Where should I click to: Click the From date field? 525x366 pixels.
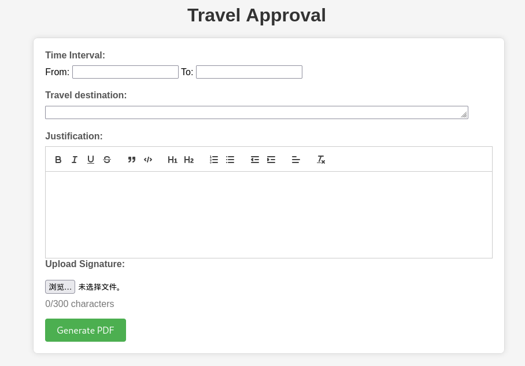[x=125, y=72]
